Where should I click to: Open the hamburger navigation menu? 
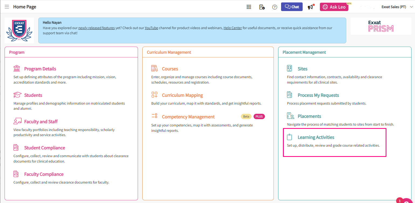click(x=7, y=7)
